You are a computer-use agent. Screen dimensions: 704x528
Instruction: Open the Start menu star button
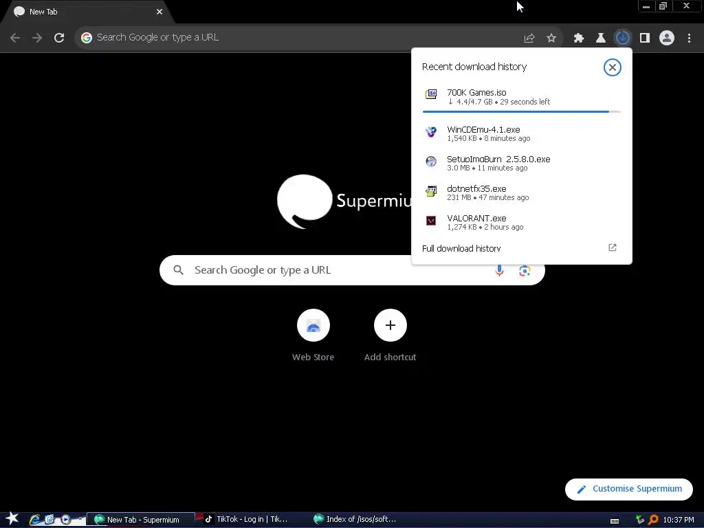point(12,519)
